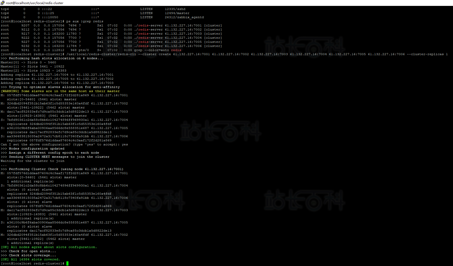This screenshot has height=266, width=453.
Task: Click "Performing hash slots allocation on 6 nodes..." line
Action: [52, 58]
